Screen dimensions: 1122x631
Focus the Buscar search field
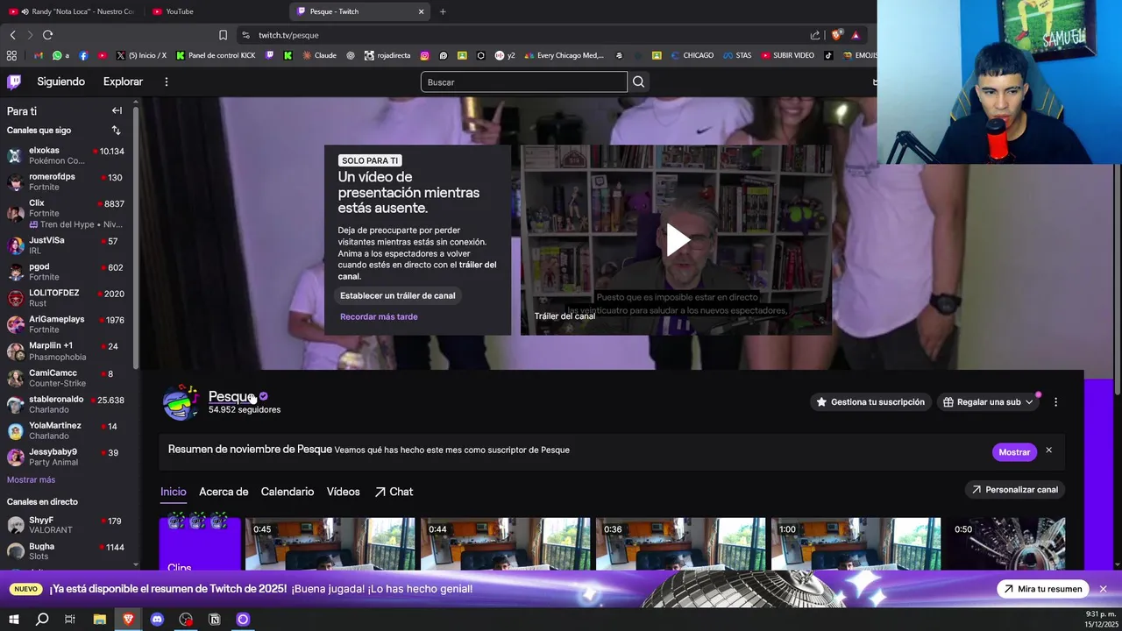[523, 82]
